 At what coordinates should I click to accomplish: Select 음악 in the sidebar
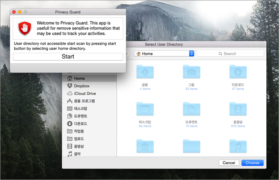click(x=89, y=154)
